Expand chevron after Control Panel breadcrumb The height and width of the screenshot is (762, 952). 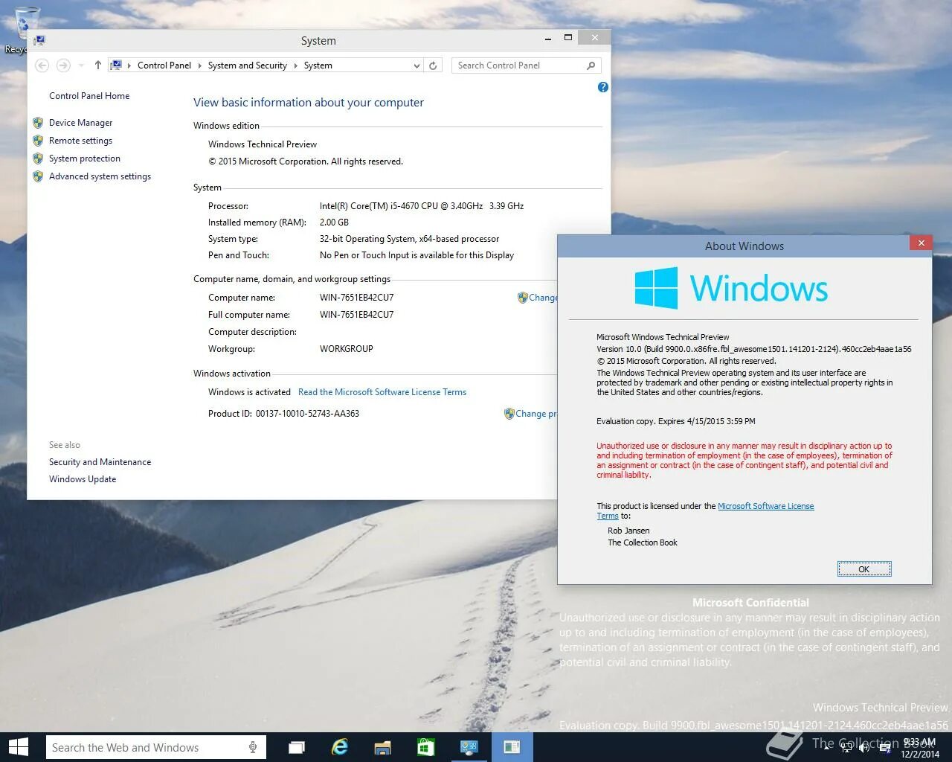coord(199,65)
